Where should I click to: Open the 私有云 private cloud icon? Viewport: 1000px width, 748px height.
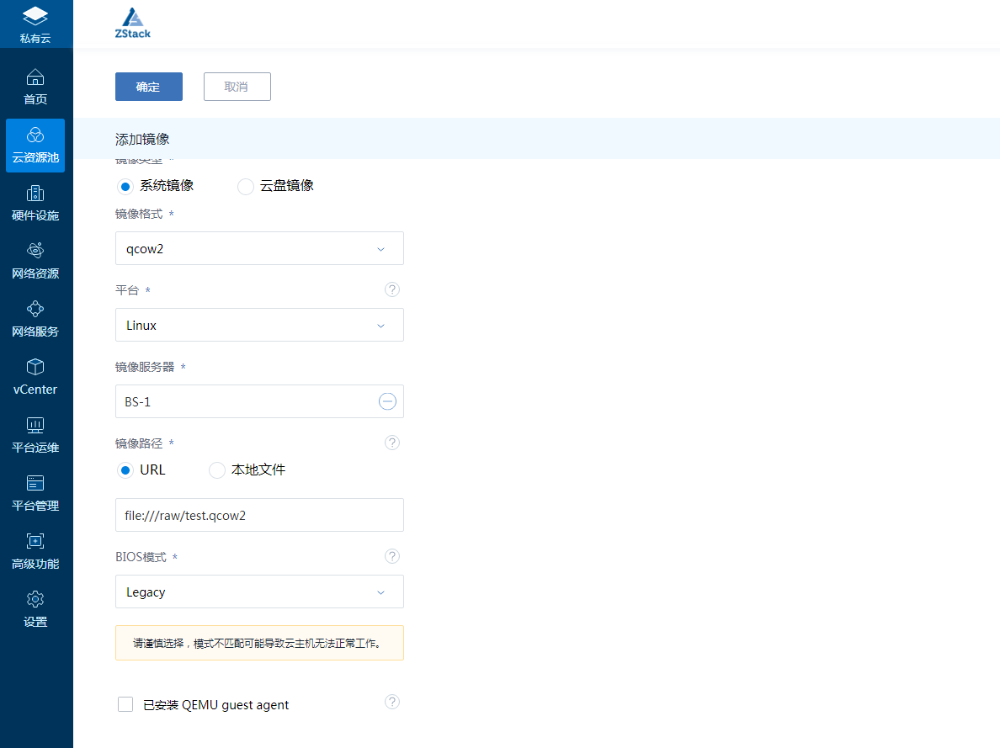click(35, 24)
